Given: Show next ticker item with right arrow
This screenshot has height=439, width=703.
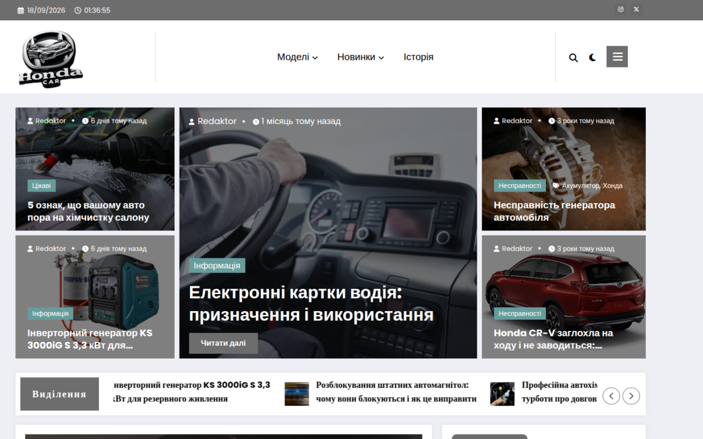Looking at the screenshot, I should coord(631,396).
